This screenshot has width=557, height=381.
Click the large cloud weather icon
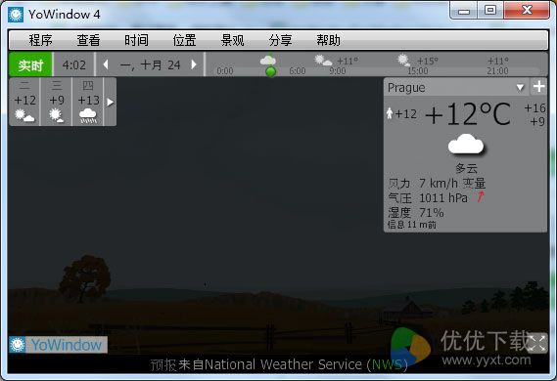pyautogui.click(x=466, y=144)
